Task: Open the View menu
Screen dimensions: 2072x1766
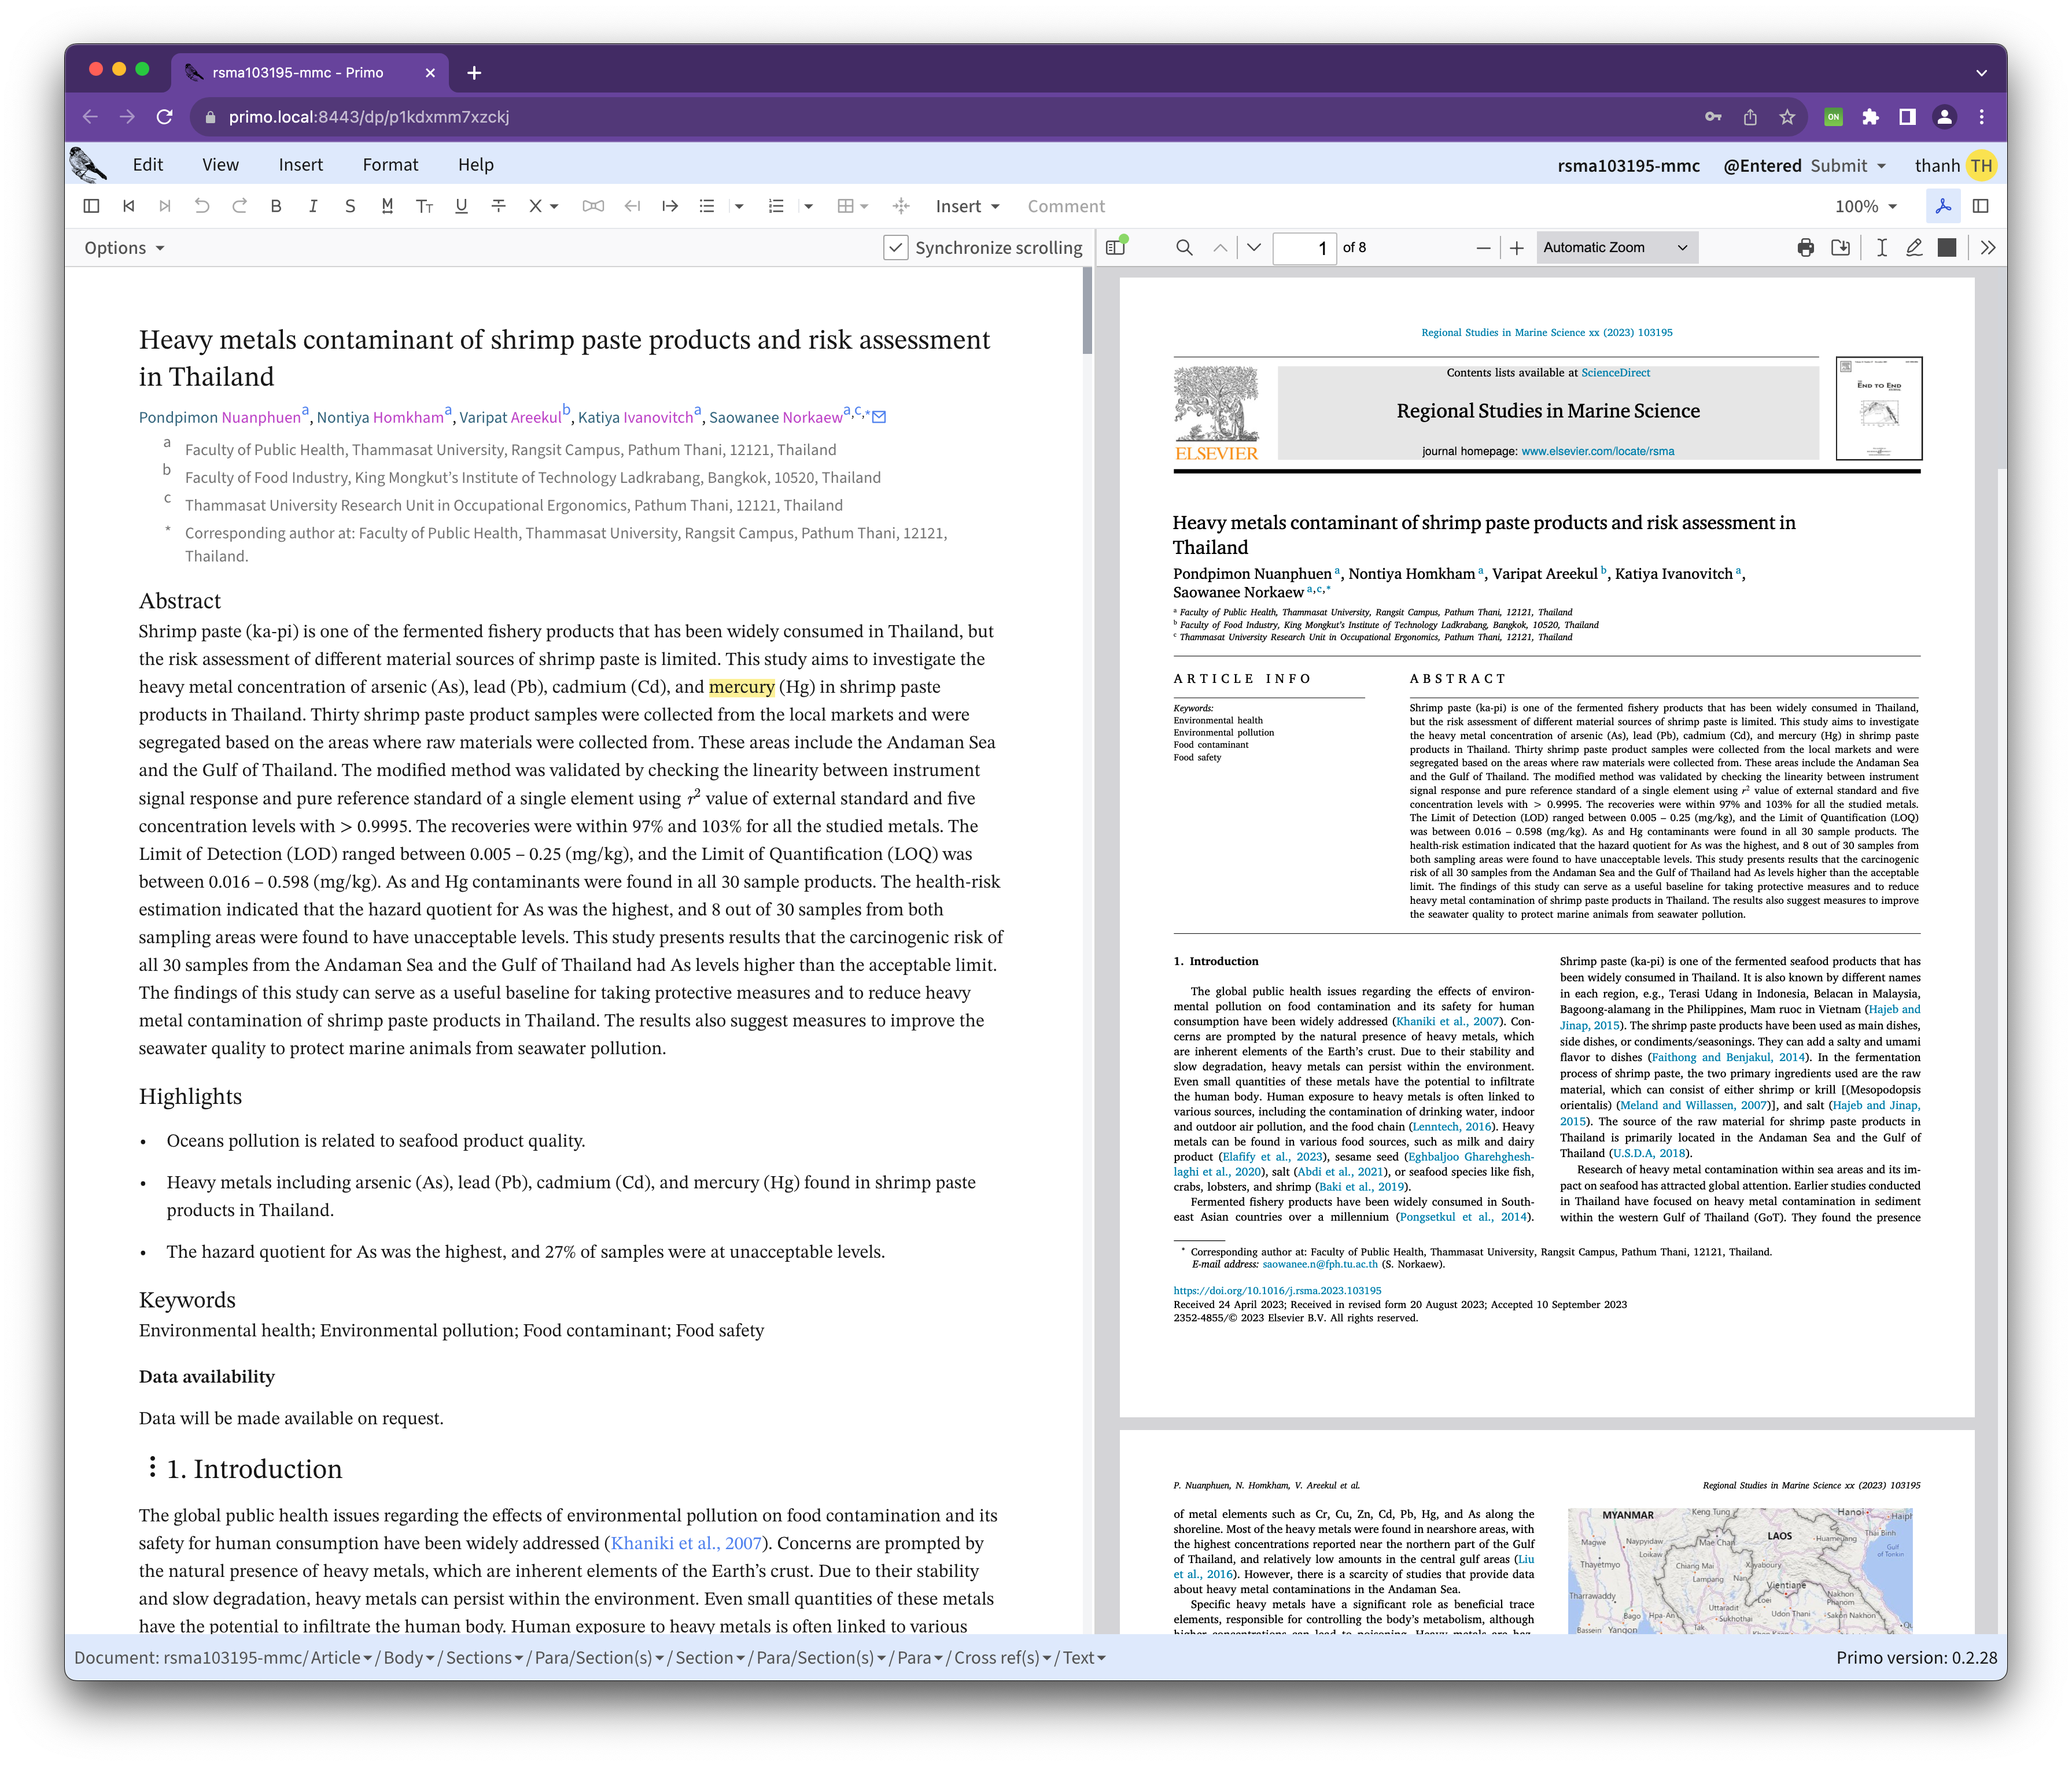Action: [x=220, y=165]
